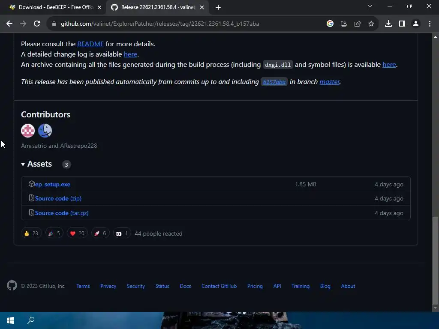This screenshot has height=329, width=439.
Task: Open the Security footer link
Action: pos(136,286)
